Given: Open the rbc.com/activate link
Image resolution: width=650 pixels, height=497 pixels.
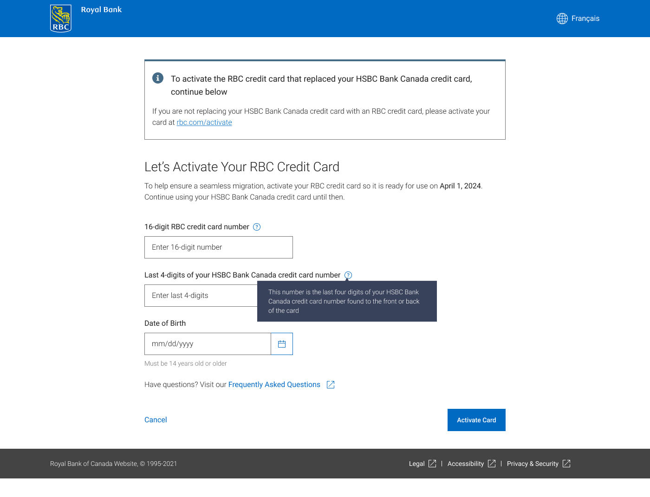Looking at the screenshot, I should [x=204, y=123].
